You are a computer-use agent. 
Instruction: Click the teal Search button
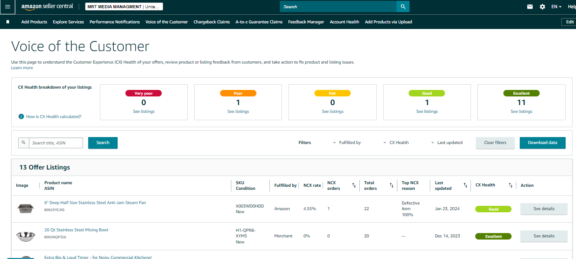pyautogui.click(x=103, y=143)
